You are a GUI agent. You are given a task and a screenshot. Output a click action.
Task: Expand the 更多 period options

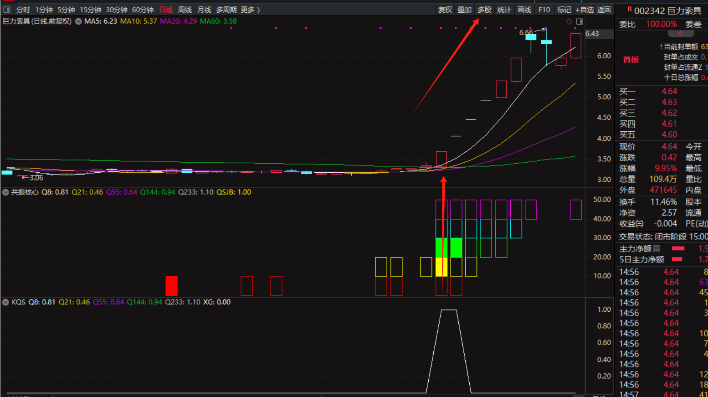pyautogui.click(x=250, y=10)
